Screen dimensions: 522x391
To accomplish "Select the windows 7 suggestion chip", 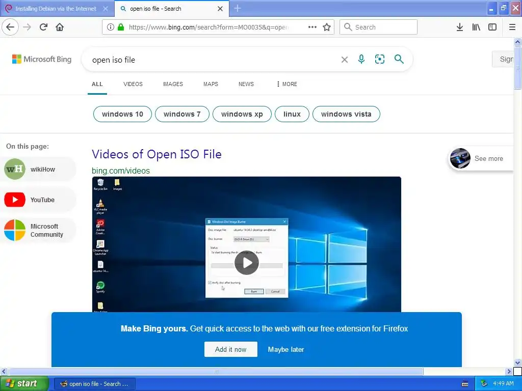I will 182,114.
